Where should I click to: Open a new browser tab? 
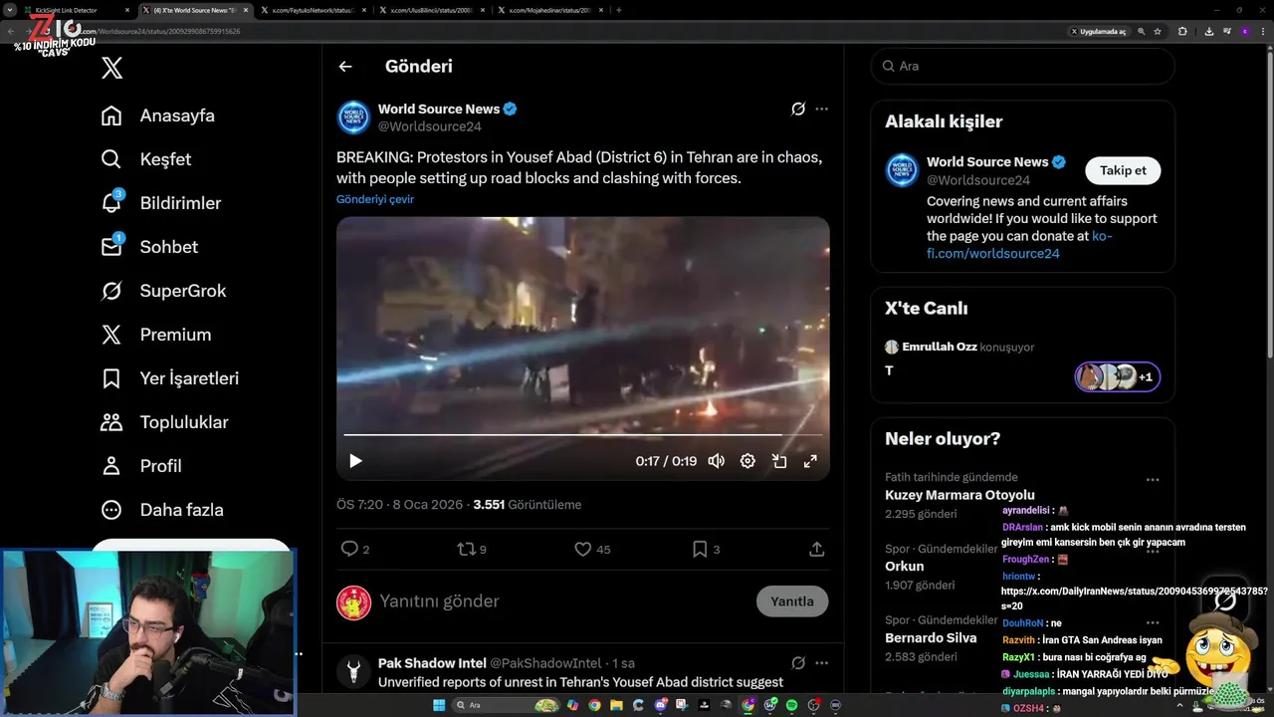pos(619,10)
